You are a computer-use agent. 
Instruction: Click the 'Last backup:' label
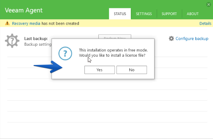coord(36,39)
